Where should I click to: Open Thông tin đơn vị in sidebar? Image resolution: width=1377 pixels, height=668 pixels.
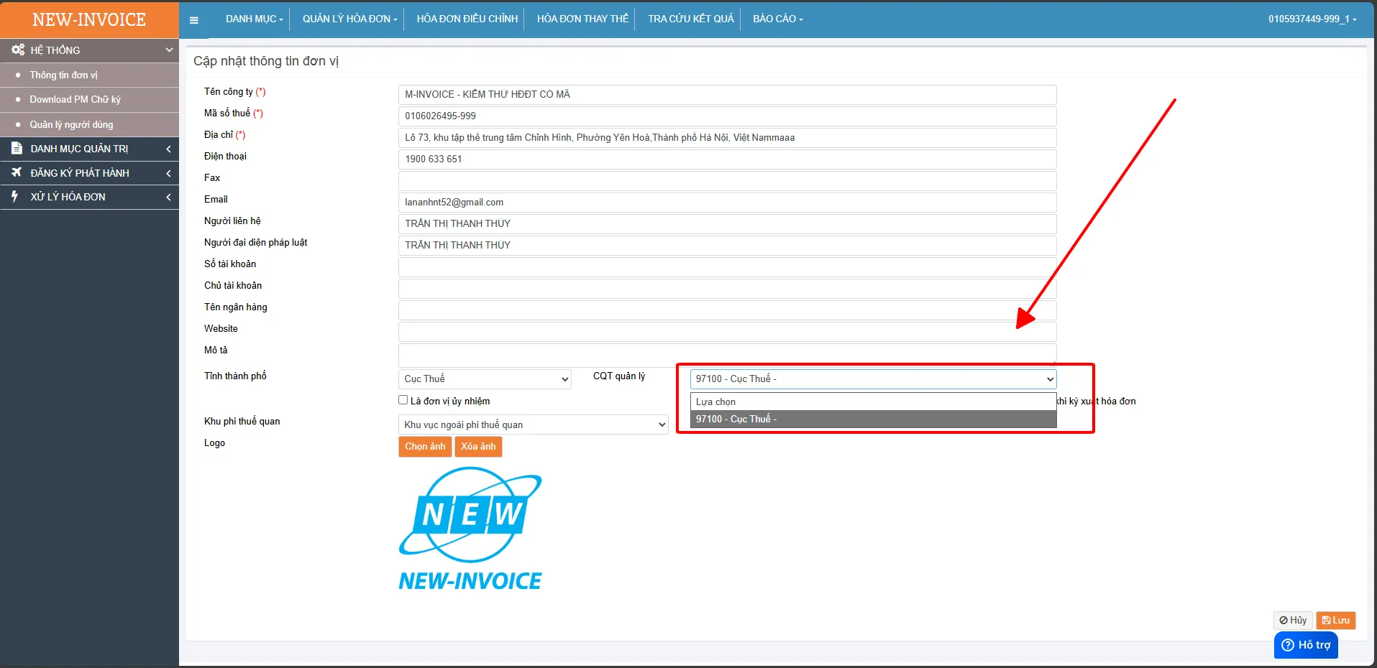click(x=63, y=75)
